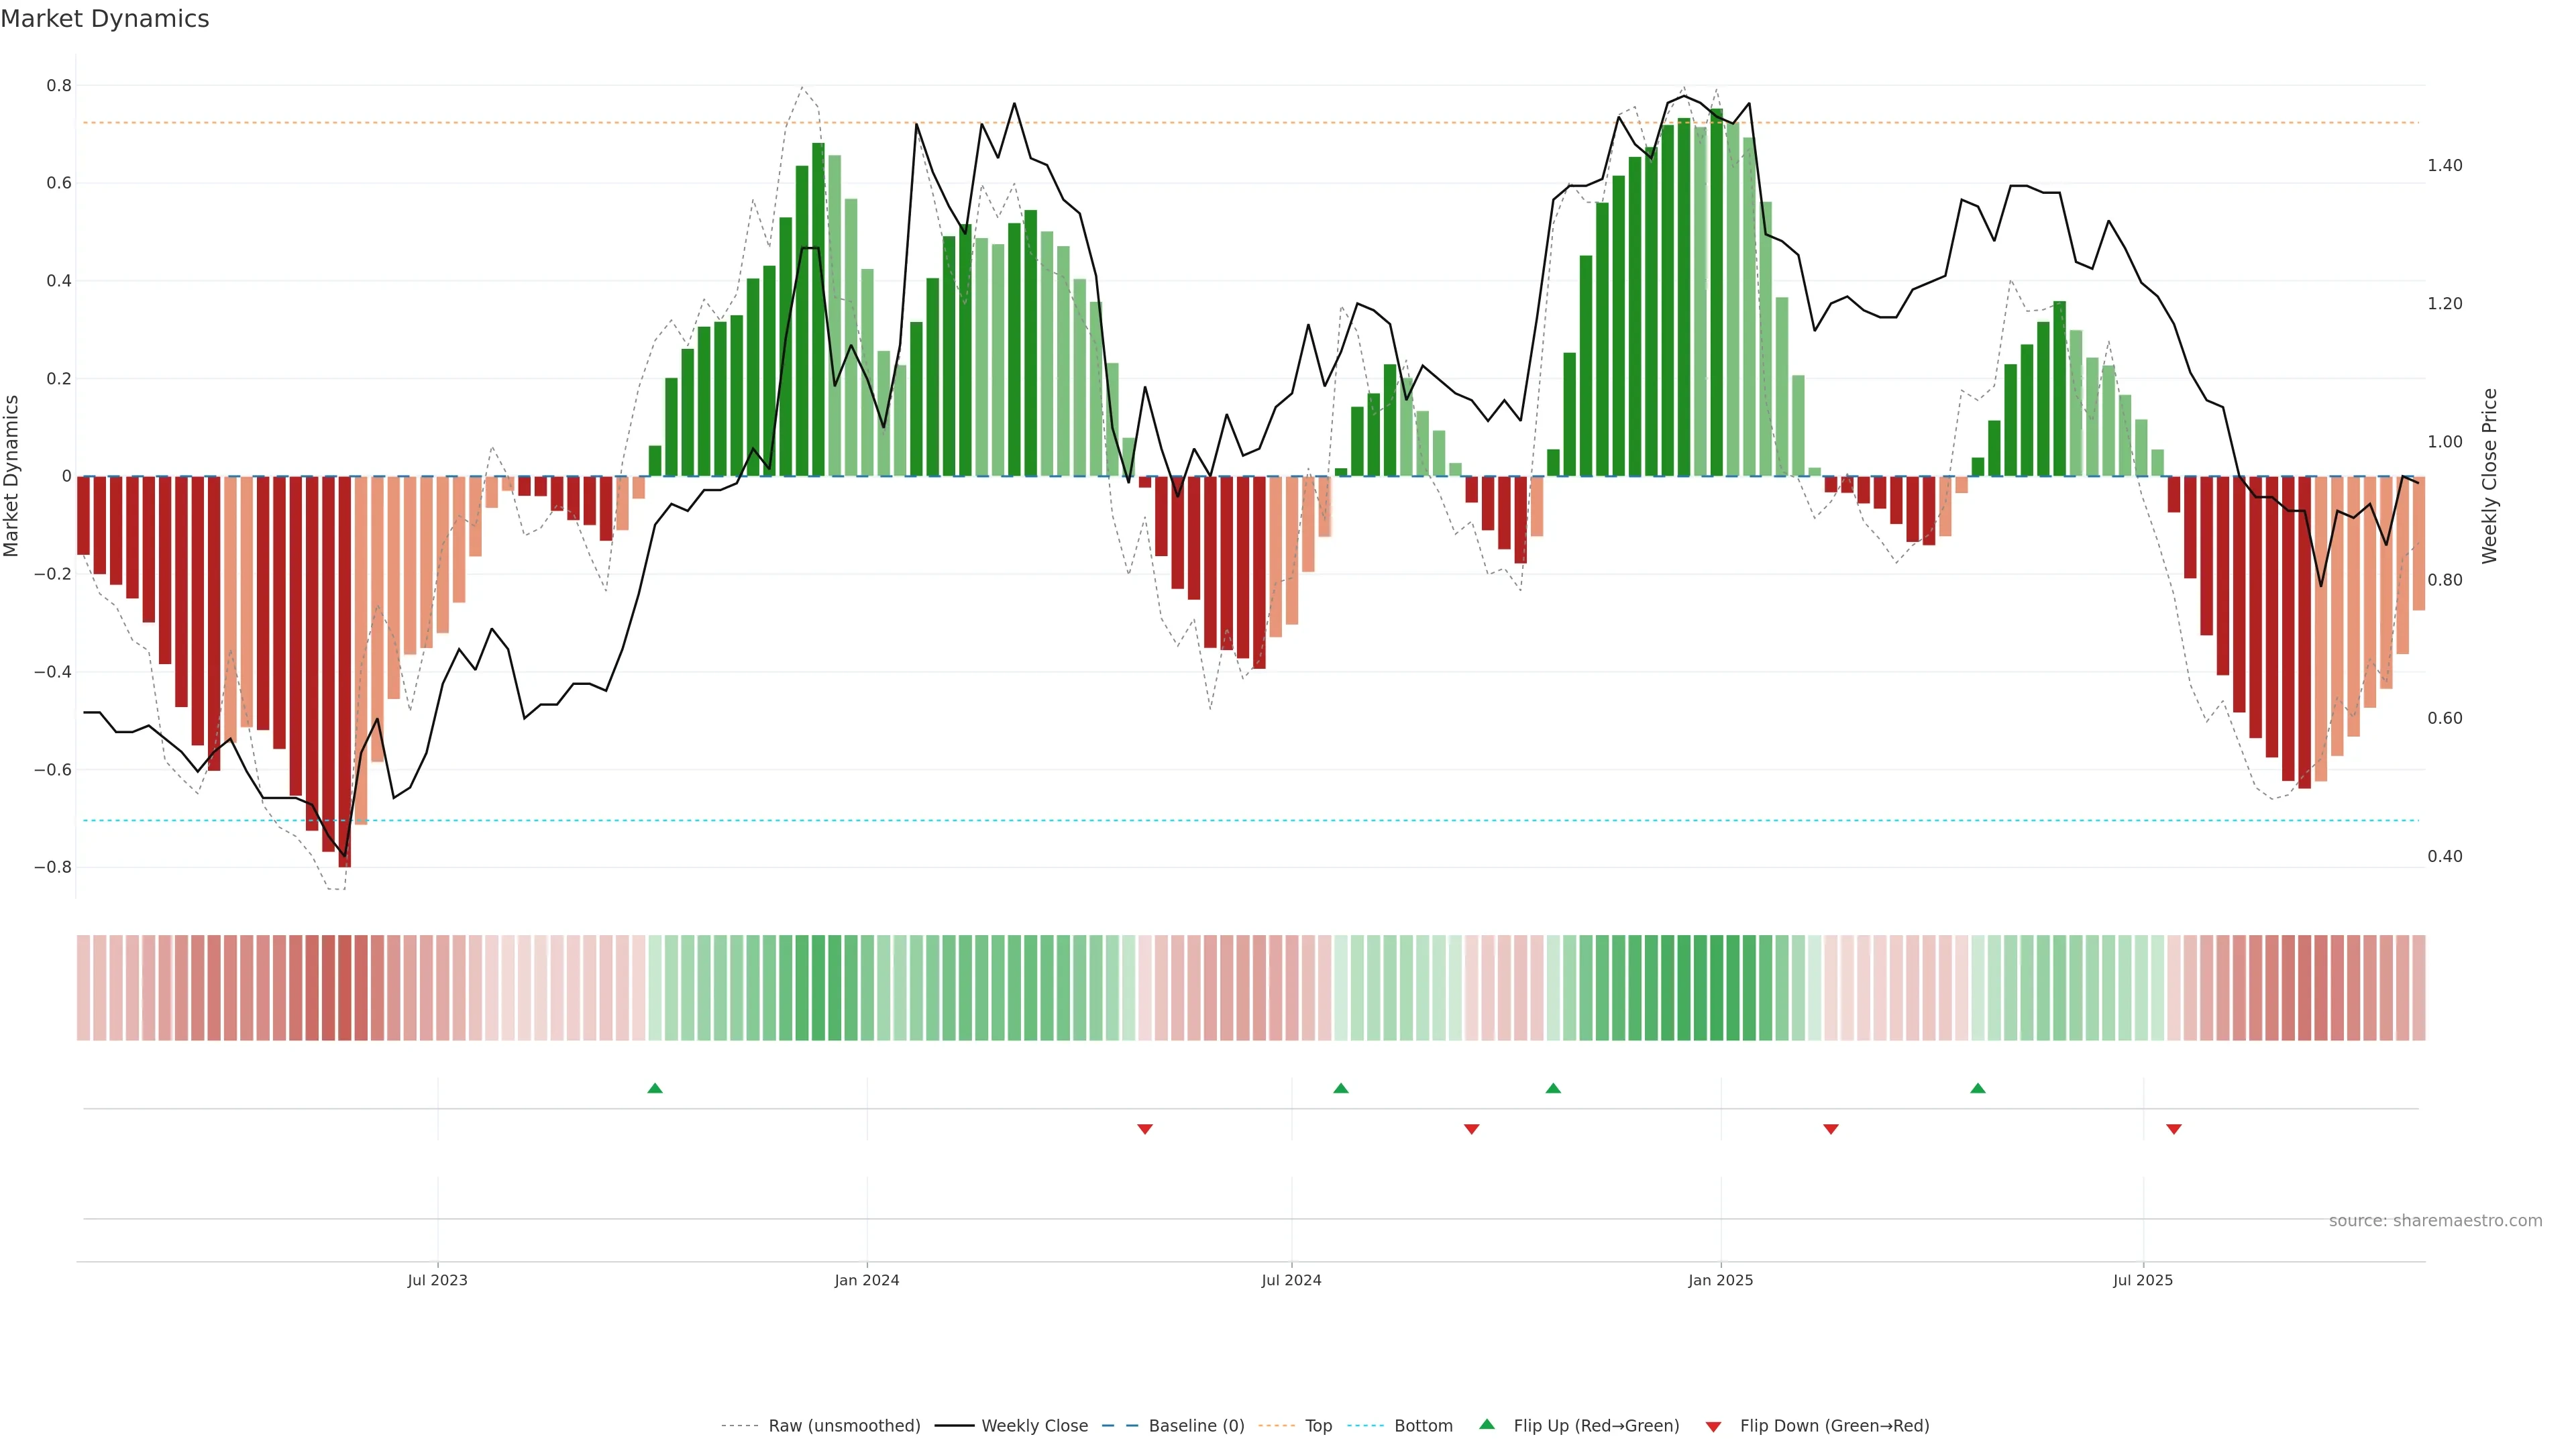Click the Flip Down triangle just after Jul 2025

click(2173, 1129)
